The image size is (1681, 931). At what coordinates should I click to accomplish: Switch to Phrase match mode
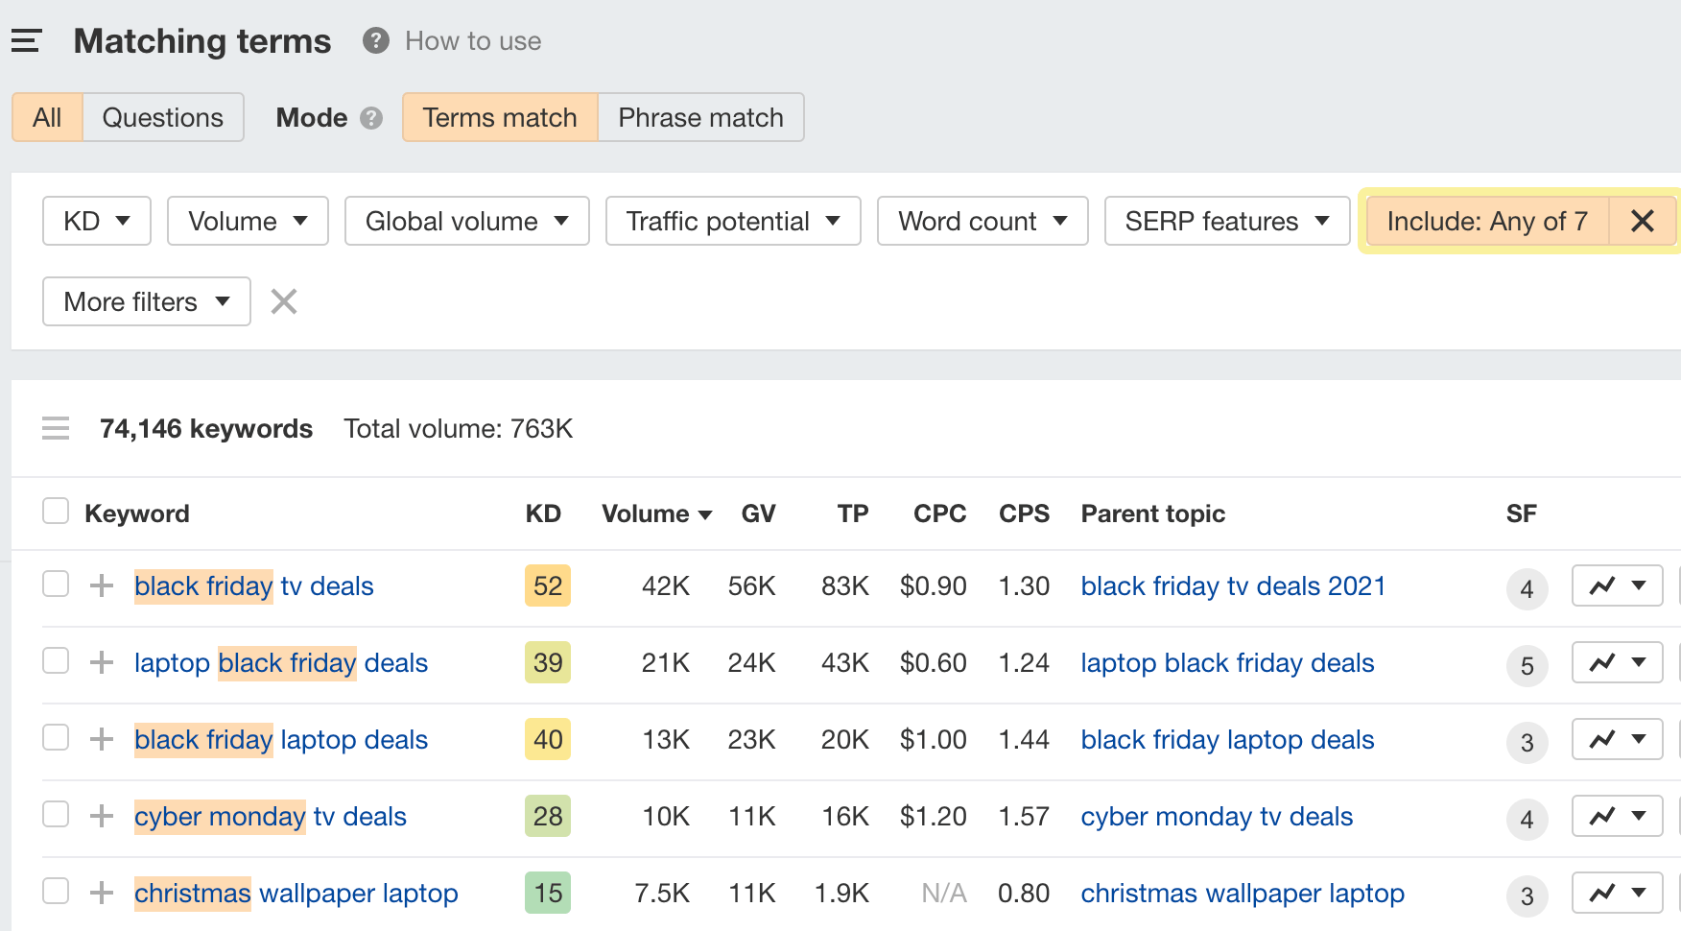click(x=700, y=117)
